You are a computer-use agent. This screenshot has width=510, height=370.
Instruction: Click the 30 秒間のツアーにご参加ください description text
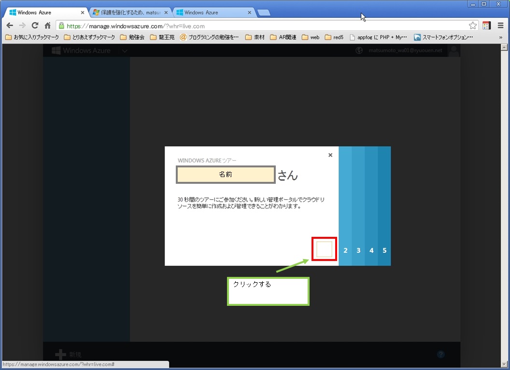pos(251,203)
